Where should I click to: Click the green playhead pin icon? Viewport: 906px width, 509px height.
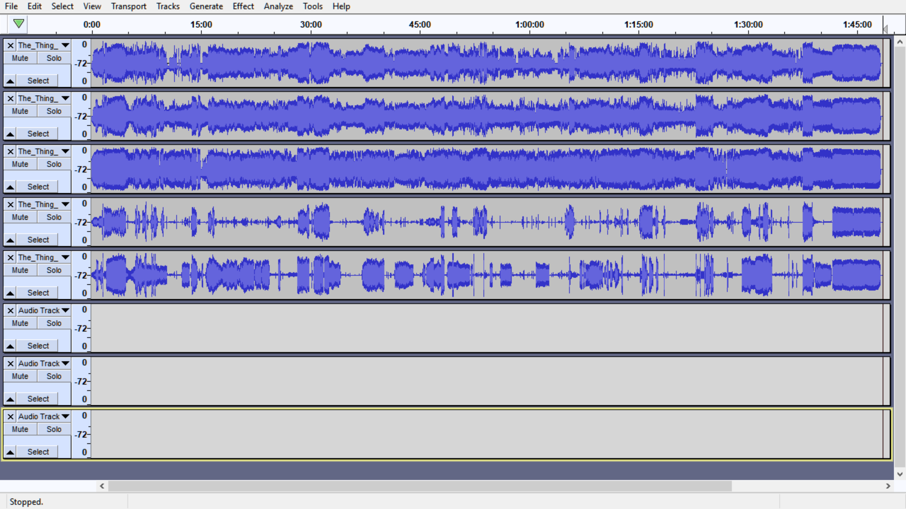click(x=18, y=24)
